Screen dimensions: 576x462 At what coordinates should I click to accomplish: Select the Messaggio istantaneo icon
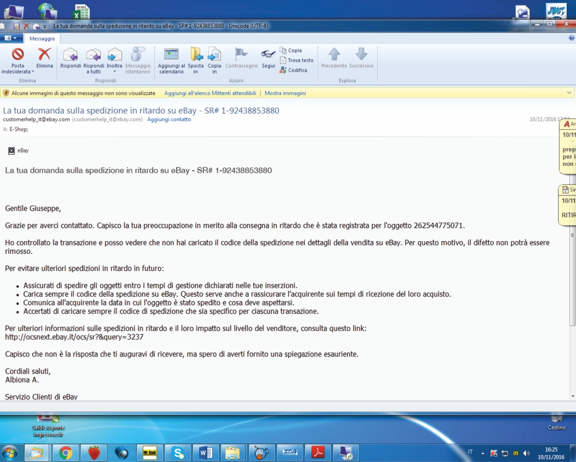[x=138, y=60]
